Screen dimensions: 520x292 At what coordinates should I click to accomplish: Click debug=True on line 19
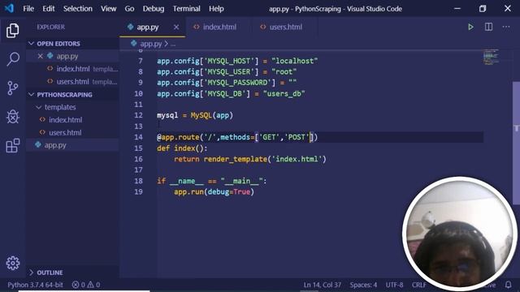(229, 191)
